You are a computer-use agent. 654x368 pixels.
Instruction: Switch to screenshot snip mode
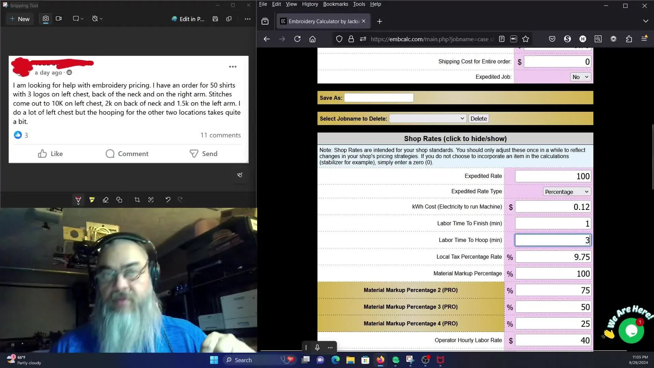click(x=46, y=19)
